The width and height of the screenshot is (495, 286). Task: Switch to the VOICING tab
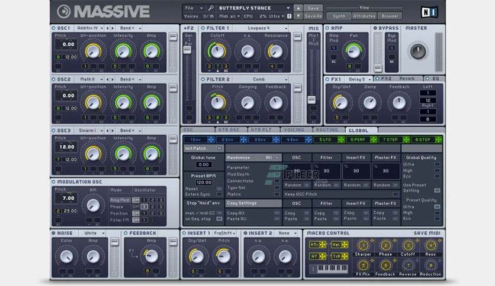[x=296, y=130]
